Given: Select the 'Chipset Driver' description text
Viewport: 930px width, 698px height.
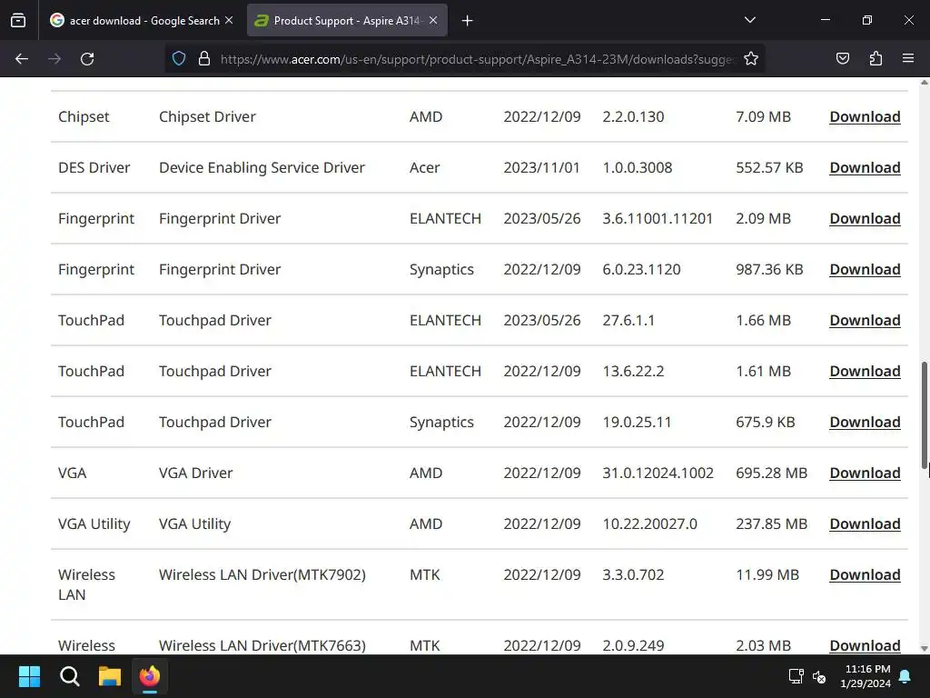Looking at the screenshot, I should click(x=207, y=117).
